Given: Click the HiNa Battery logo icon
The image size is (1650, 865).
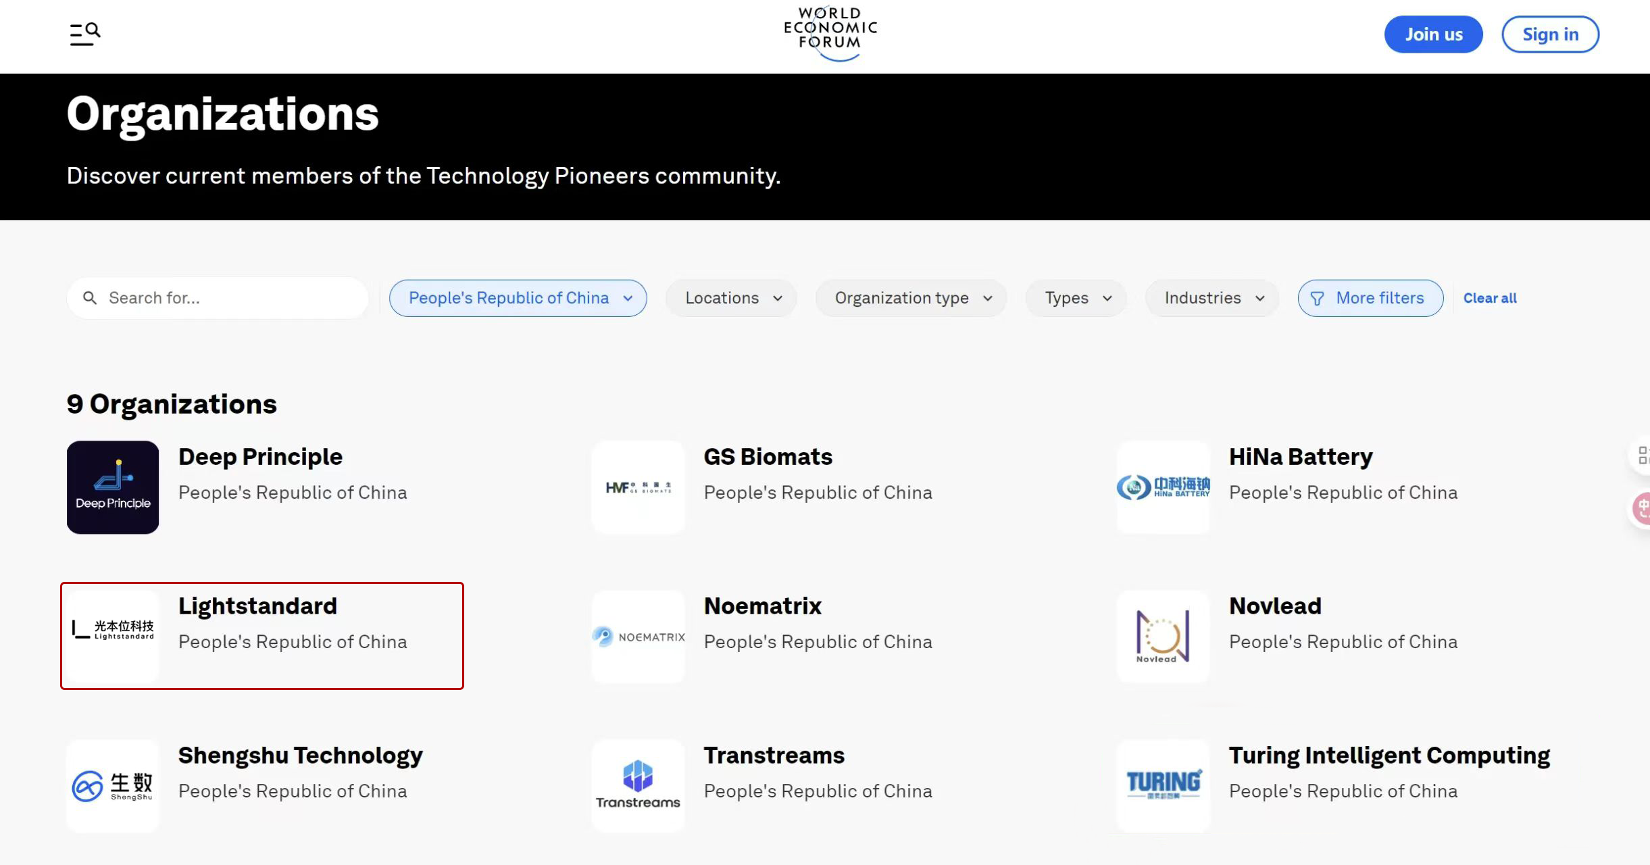Looking at the screenshot, I should [x=1163, y=487].
